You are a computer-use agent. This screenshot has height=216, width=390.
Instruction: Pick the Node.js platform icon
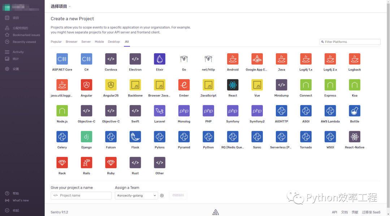click(62, 111)
